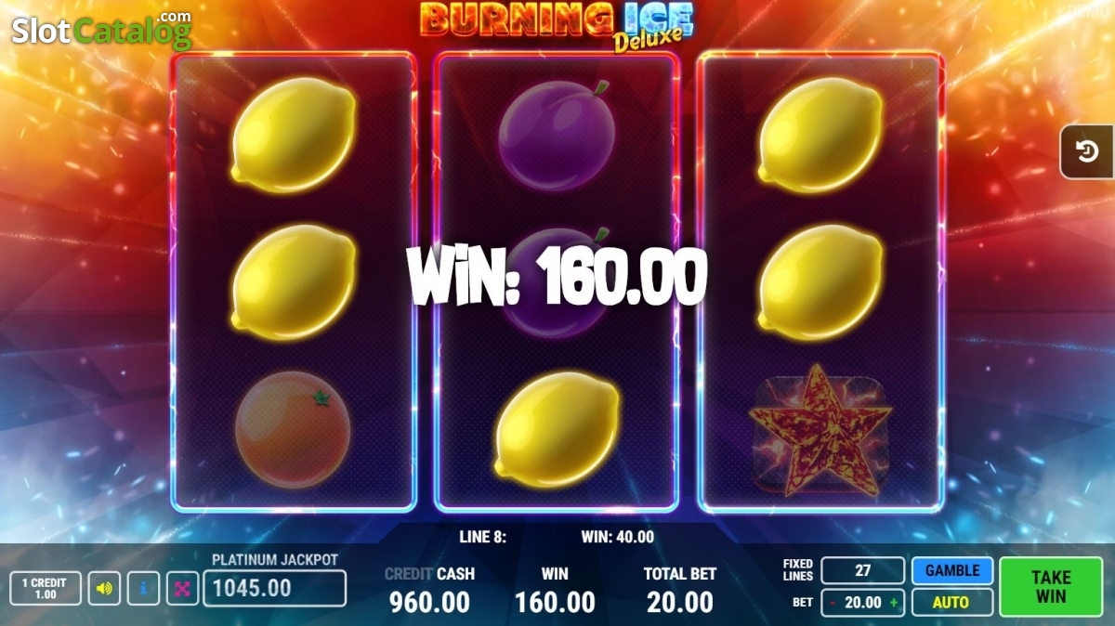
Task: Click the Credit Cash balance display
Action: point(429,589)
